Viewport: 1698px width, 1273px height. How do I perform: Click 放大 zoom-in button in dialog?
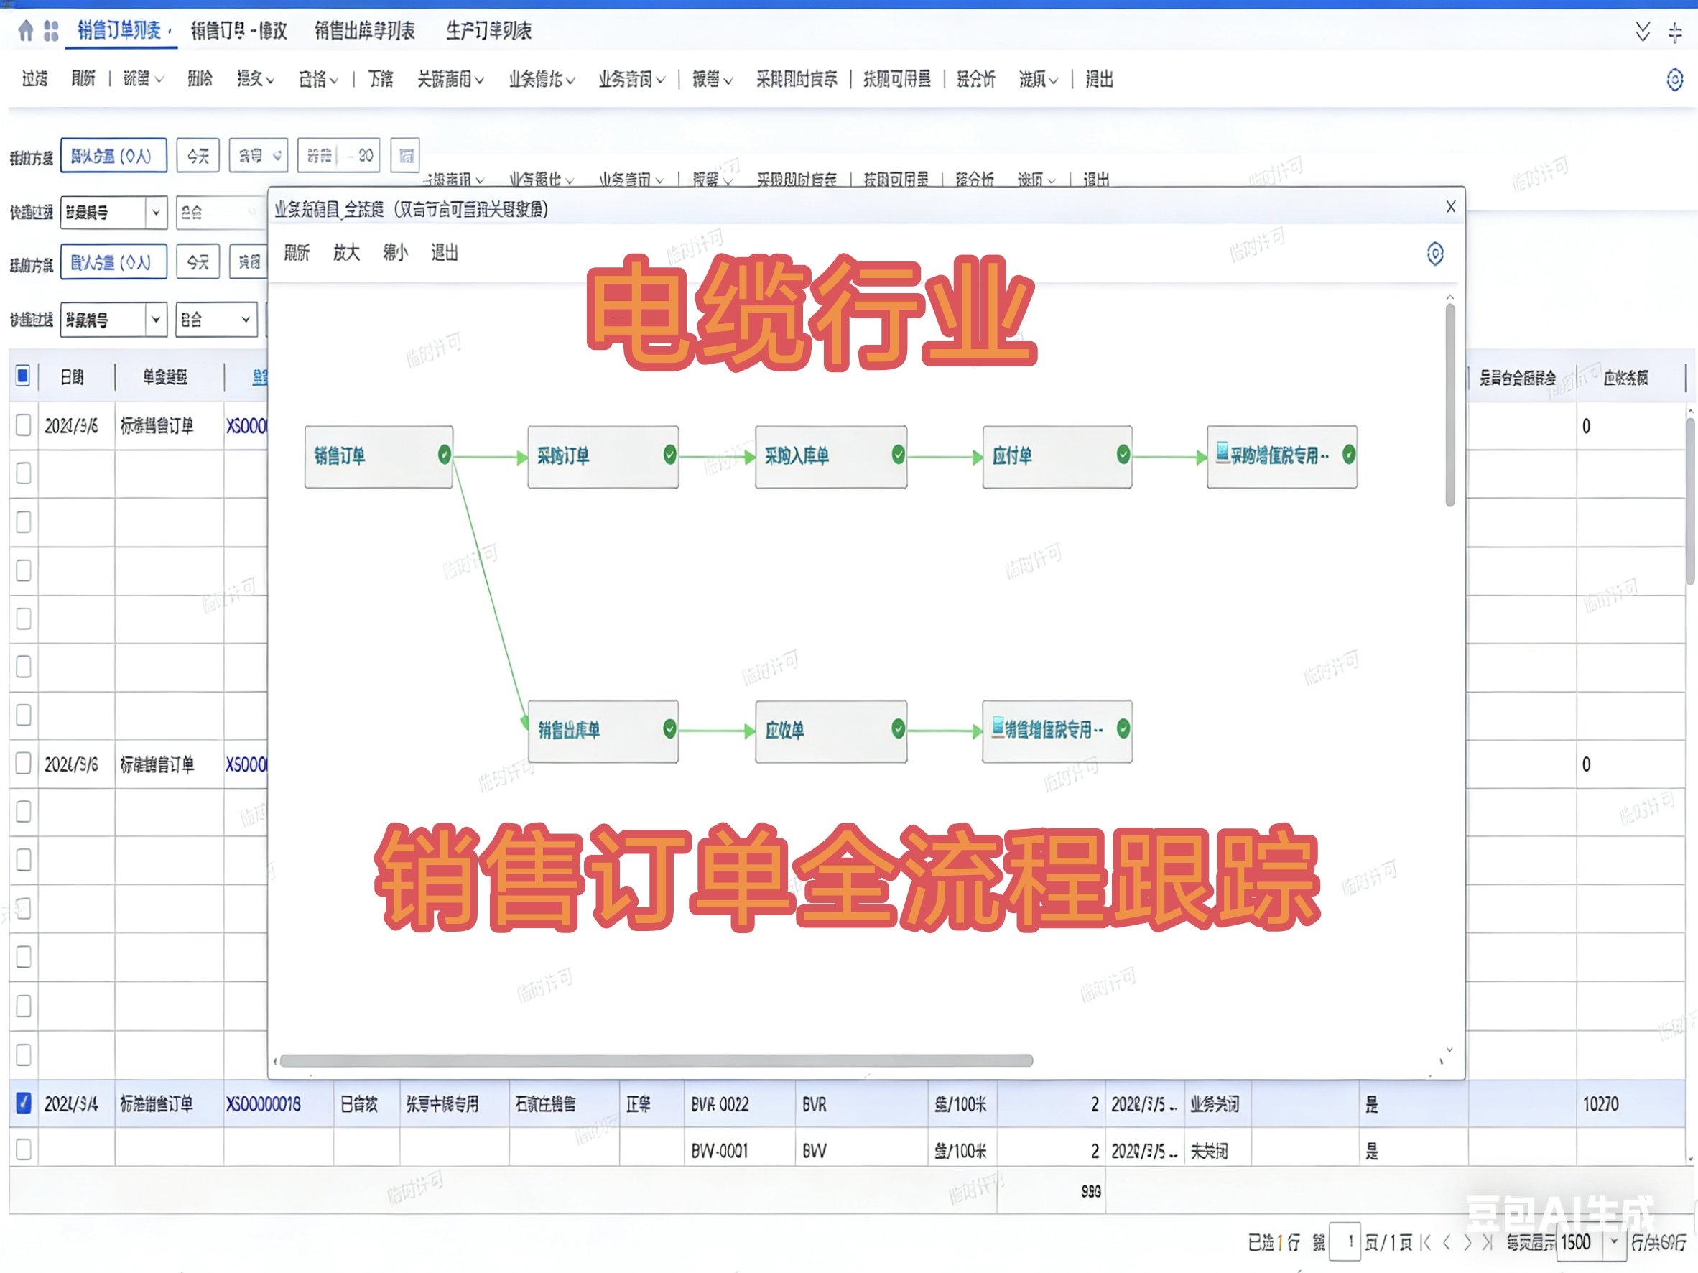pos(346,253)
